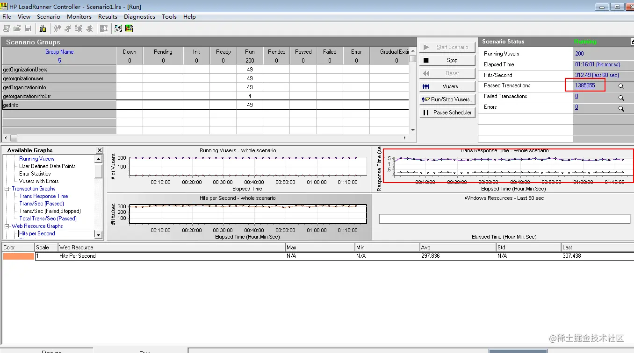This screenshot has width=634, height=353.
Task: Open the Vusers... dialog button
Action: (x=447, y=86)
